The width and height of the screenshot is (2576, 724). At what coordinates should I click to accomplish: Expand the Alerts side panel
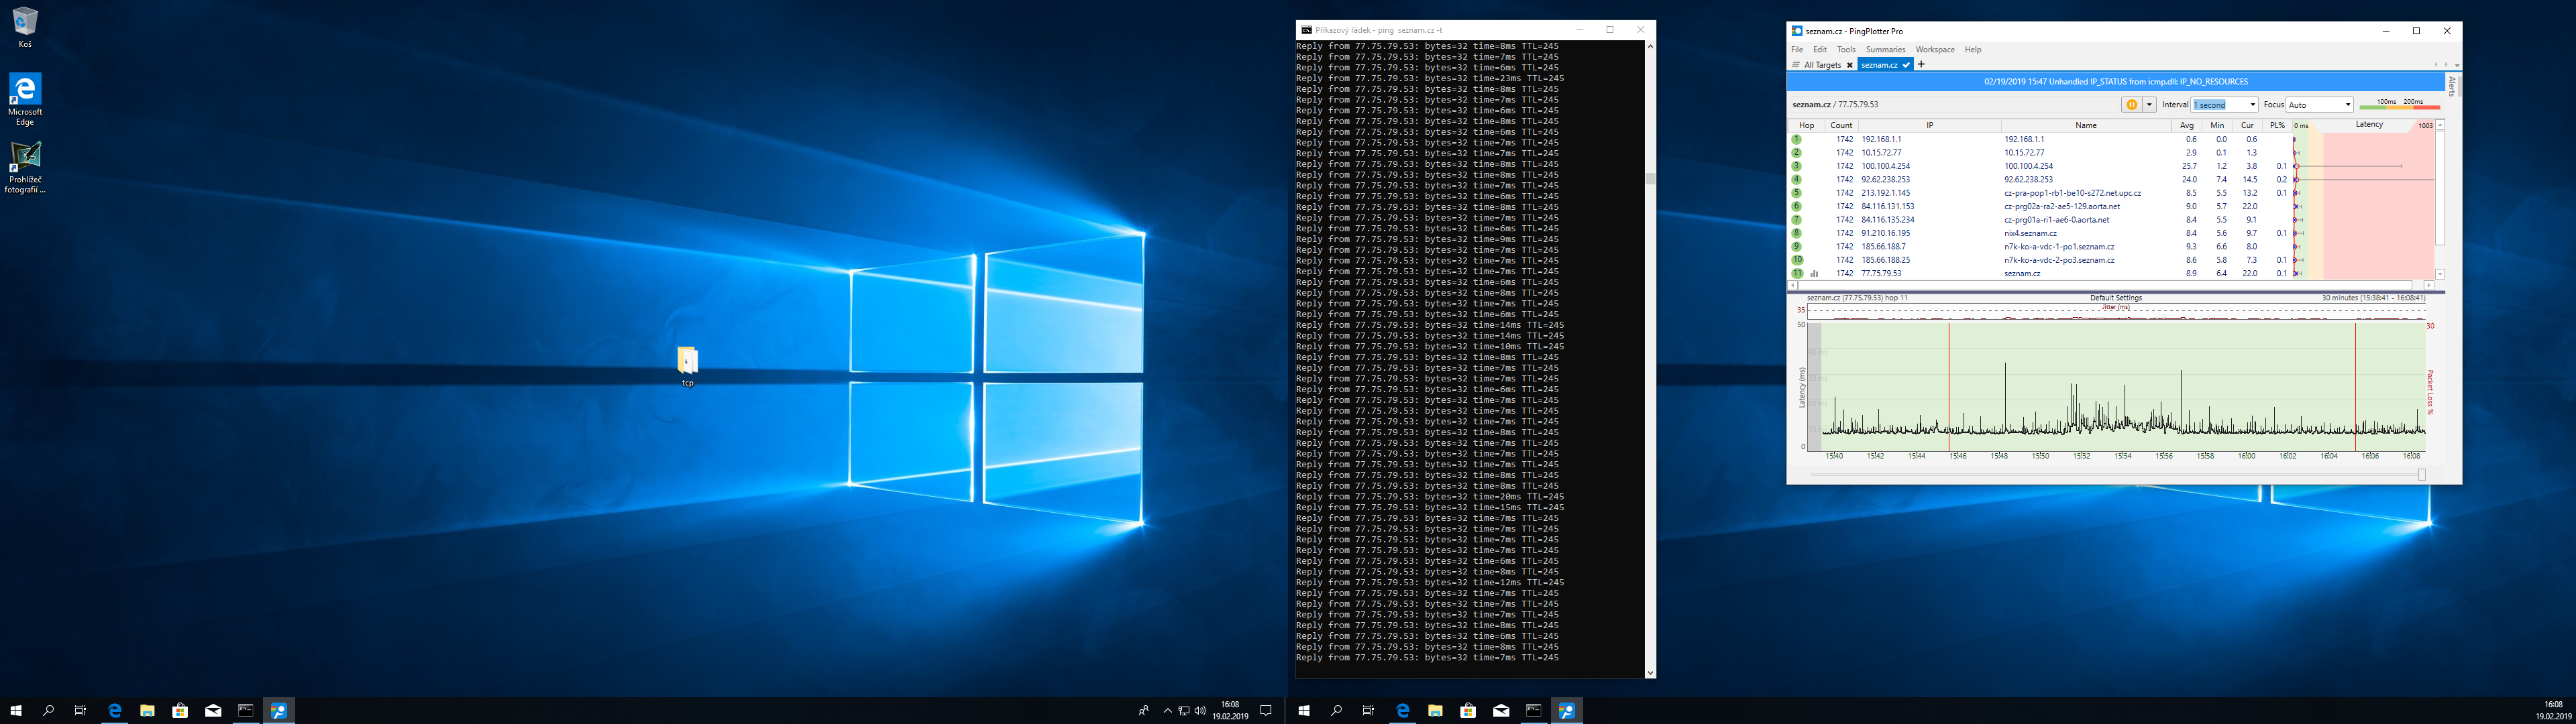[x=2452, y=87]
